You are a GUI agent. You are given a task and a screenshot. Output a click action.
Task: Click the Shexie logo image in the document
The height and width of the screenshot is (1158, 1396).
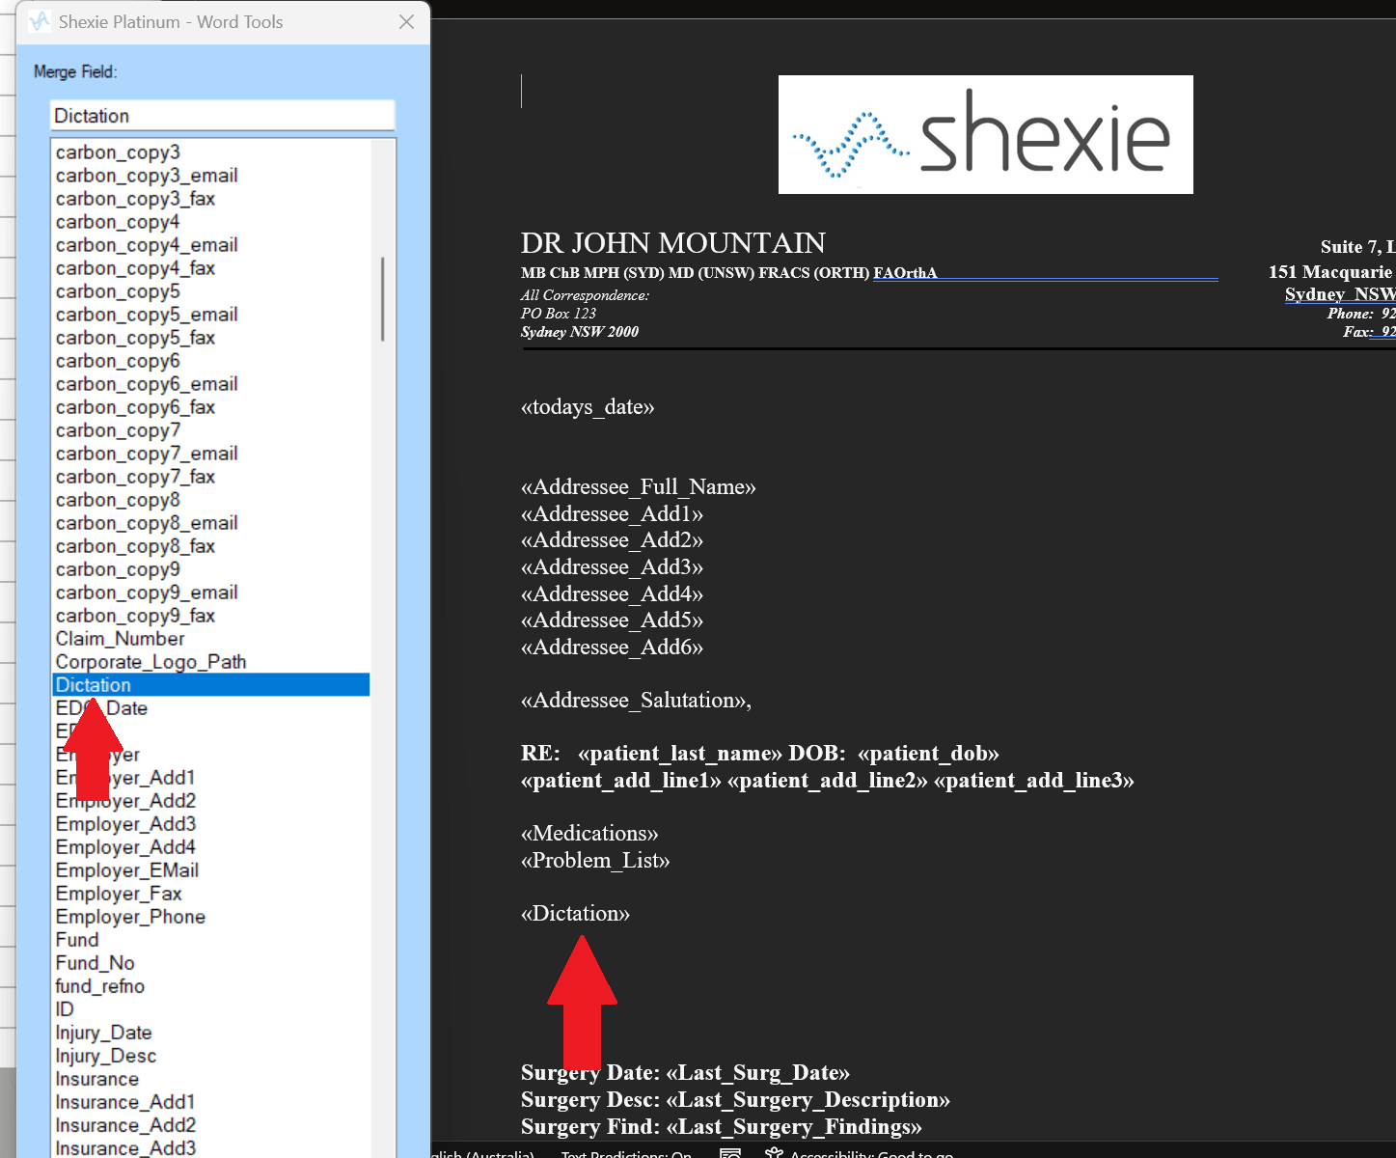(985, 134)
